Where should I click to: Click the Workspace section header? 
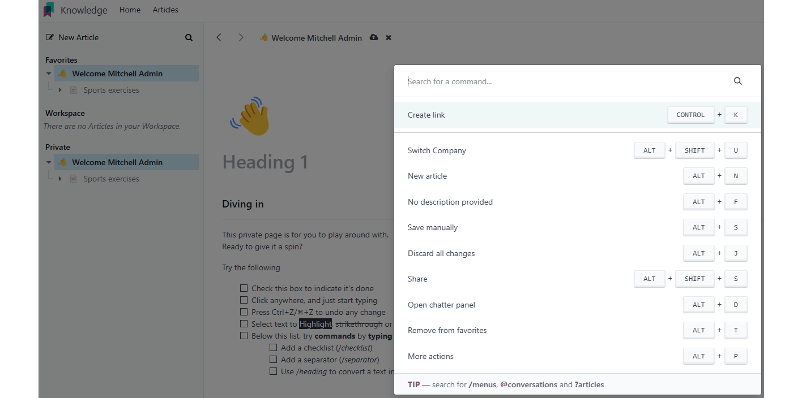point(65,113)
